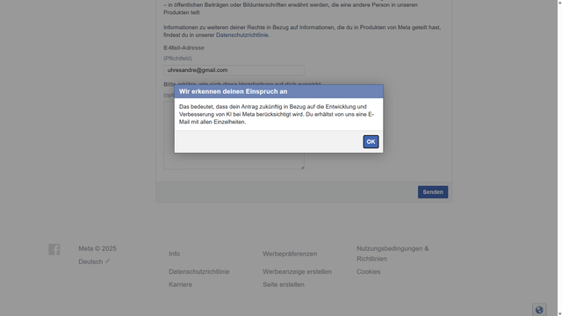Viewport: 562px width, 316px height.
Task: Click the textarea resize handle corner
Action: point(302,167)
